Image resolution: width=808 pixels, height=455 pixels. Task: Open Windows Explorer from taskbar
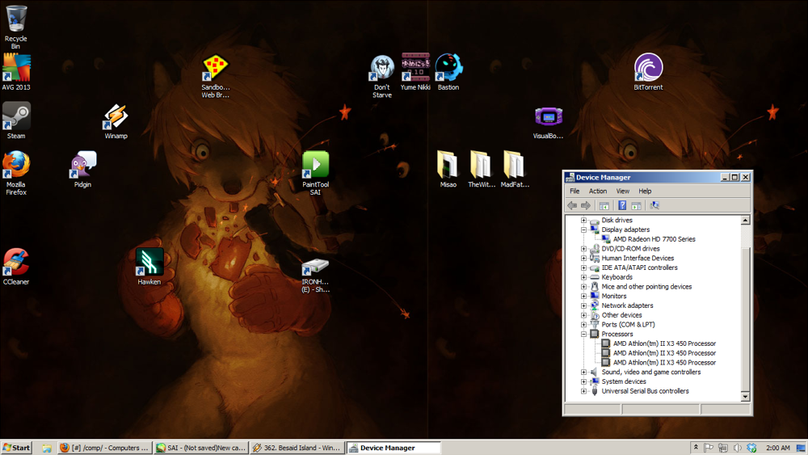coord(47,449)
